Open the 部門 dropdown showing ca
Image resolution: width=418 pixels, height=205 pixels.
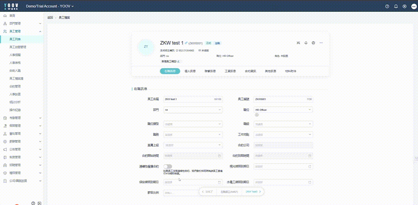[193, 110]
